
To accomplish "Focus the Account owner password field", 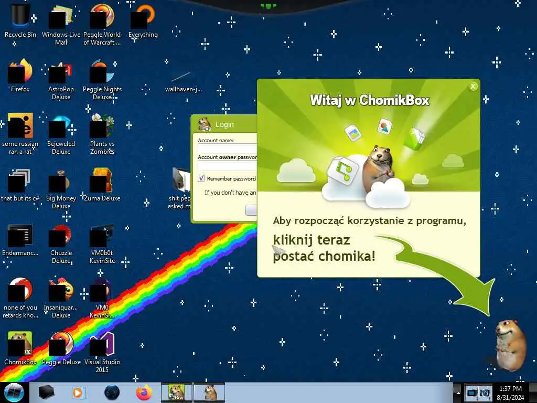I will [x=227, y=165].
